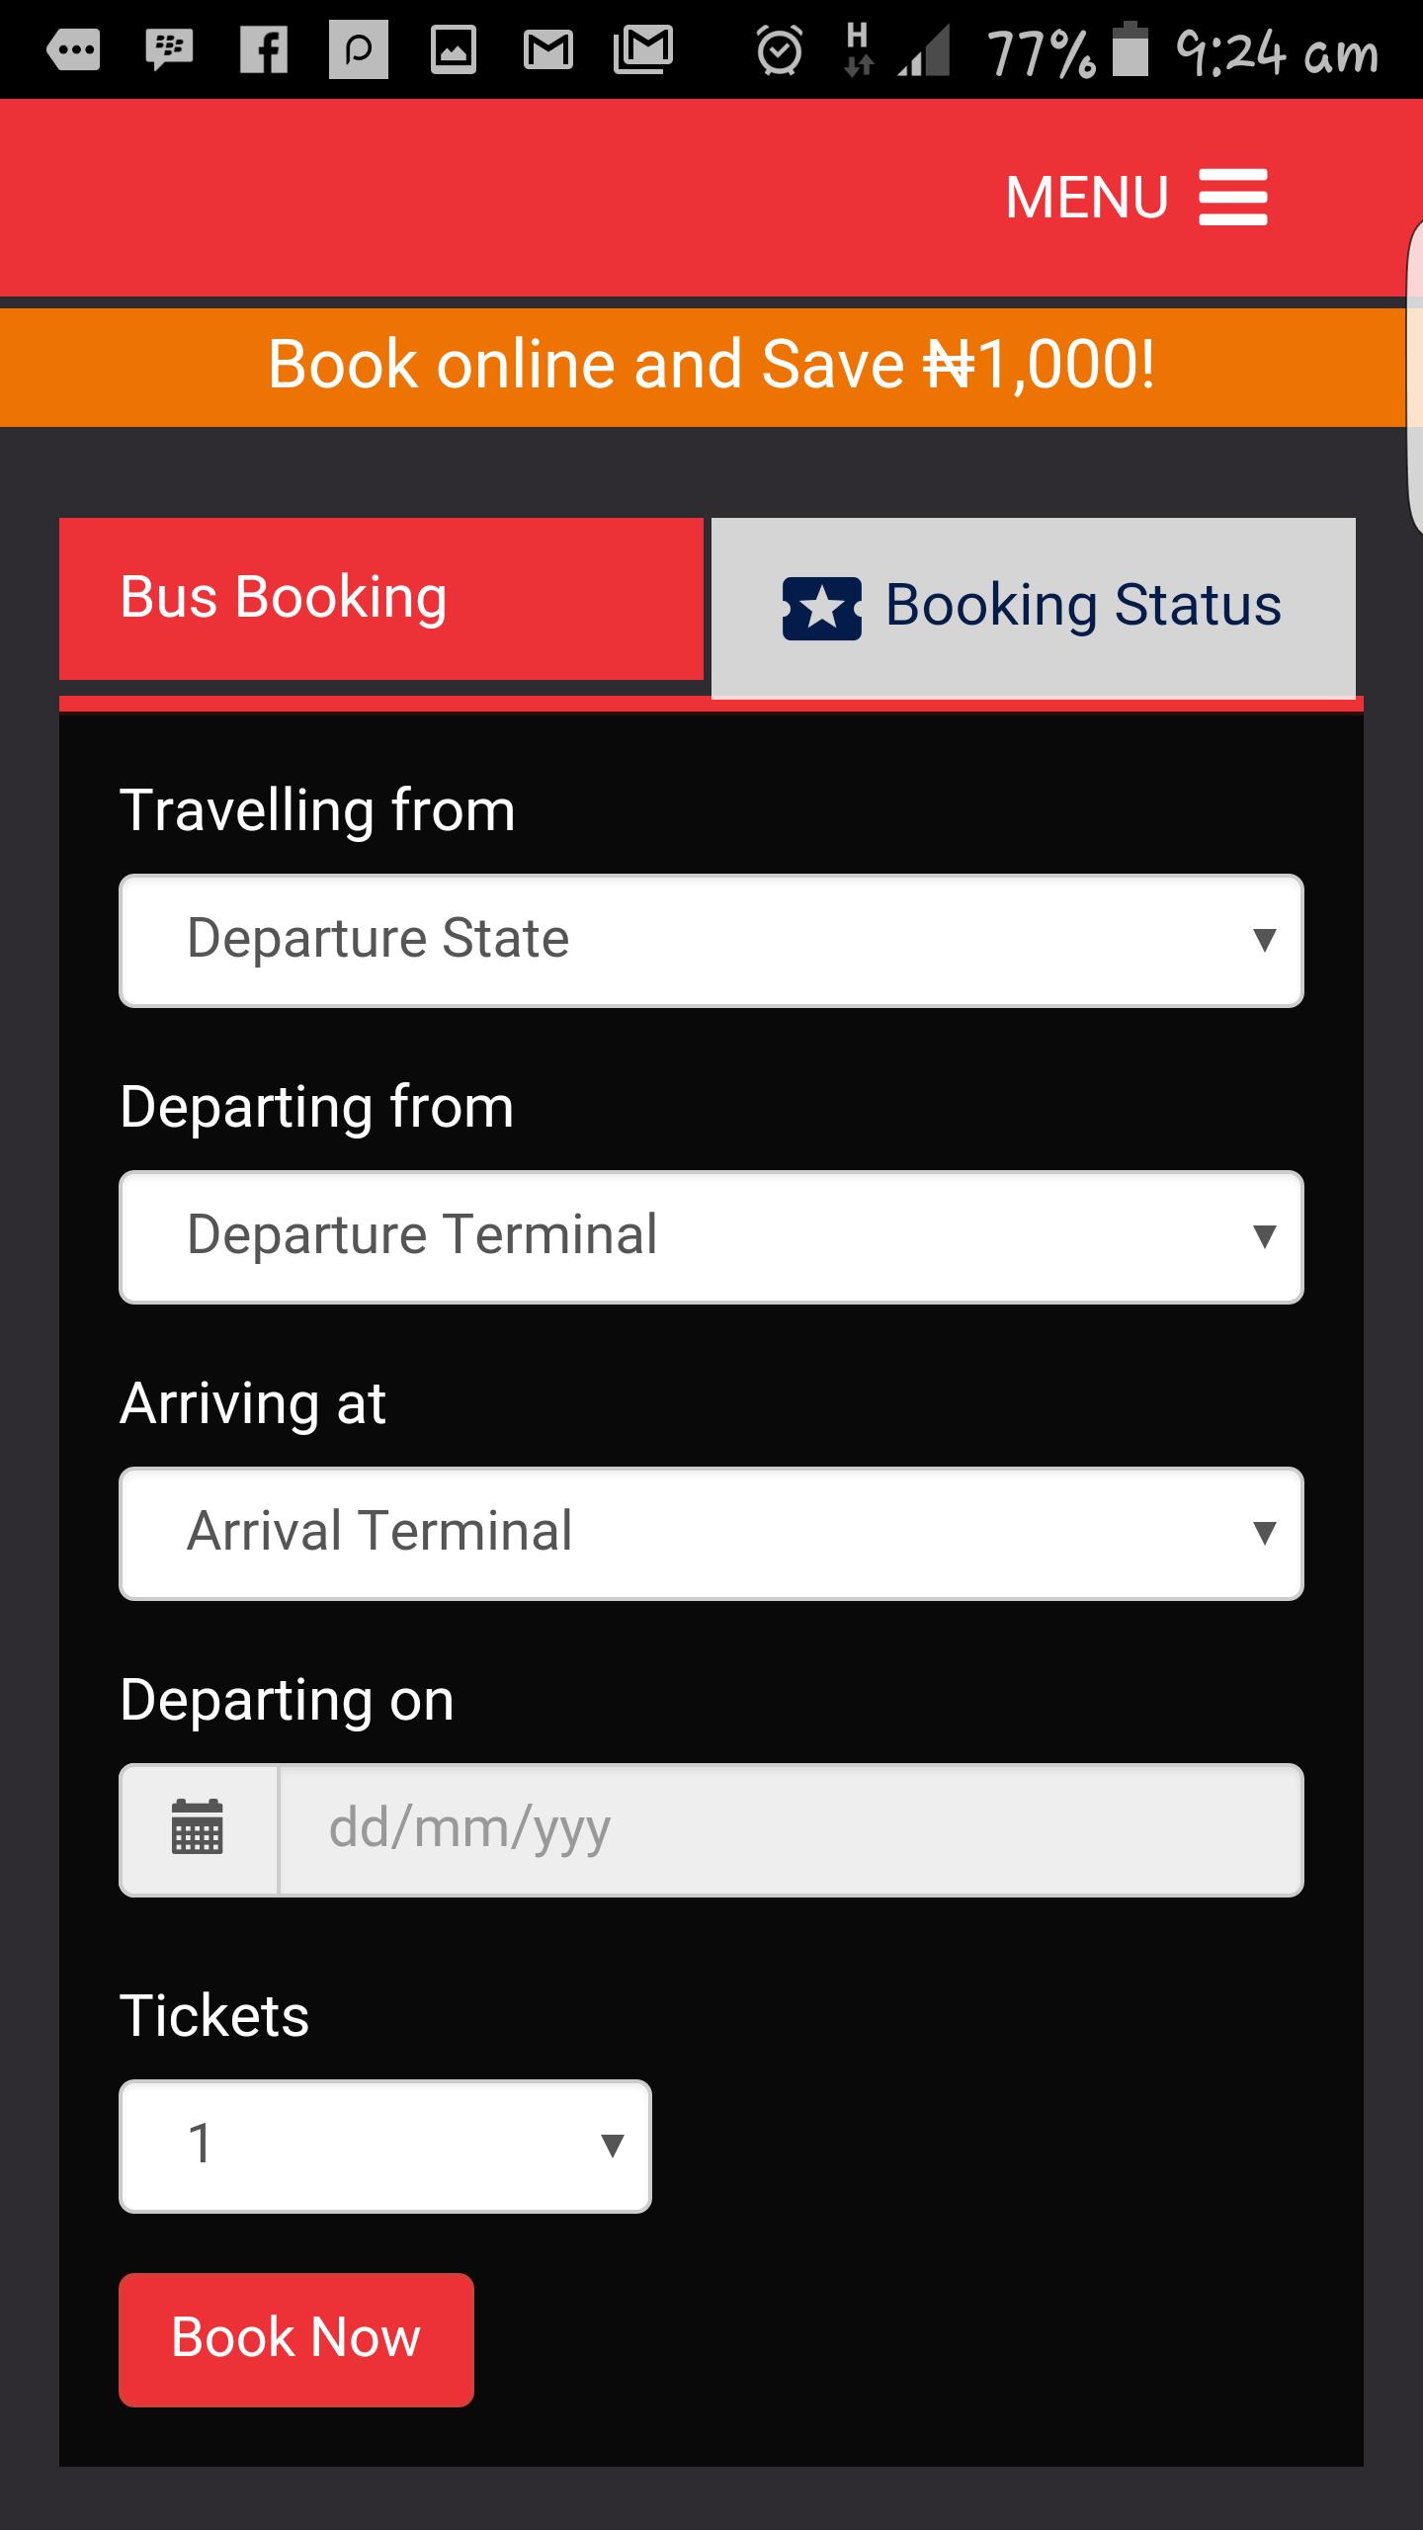Tap the messaging notification bubble icon

73,49
